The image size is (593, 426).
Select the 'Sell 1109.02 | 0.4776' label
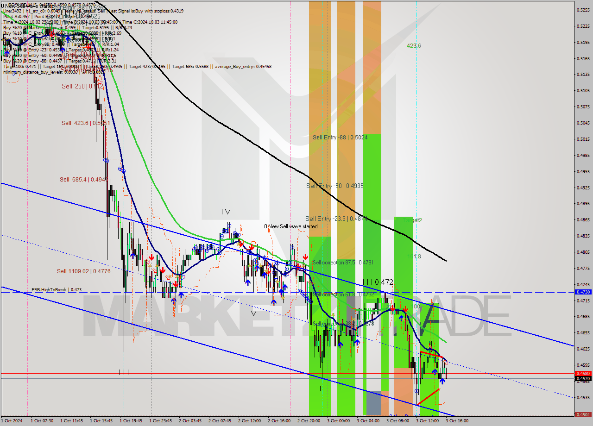[x=84, y=271]
